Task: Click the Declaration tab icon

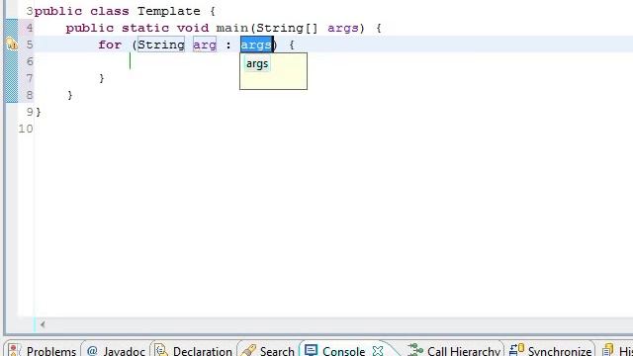Action: coord(161,350)
